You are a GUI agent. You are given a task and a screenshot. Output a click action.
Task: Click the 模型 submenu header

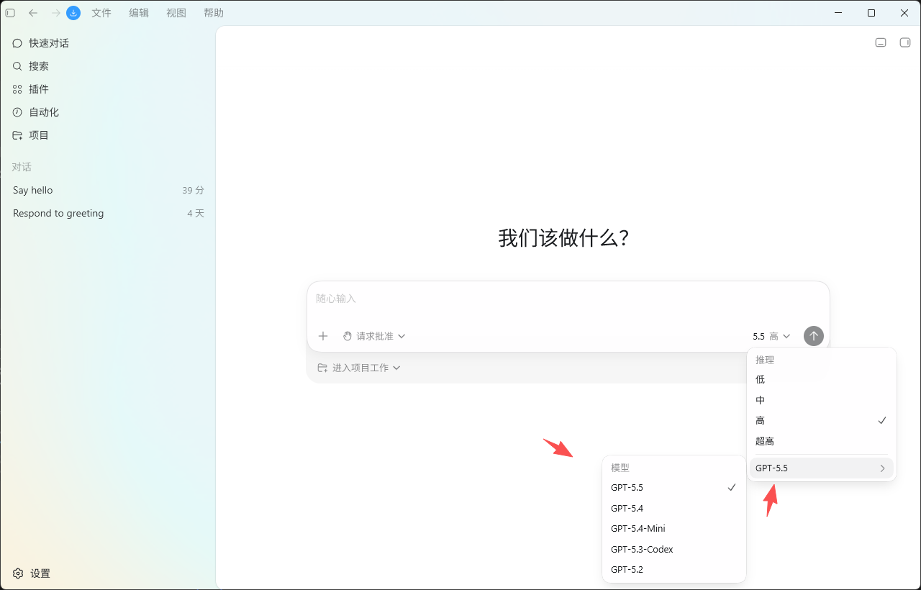(620, 468)
